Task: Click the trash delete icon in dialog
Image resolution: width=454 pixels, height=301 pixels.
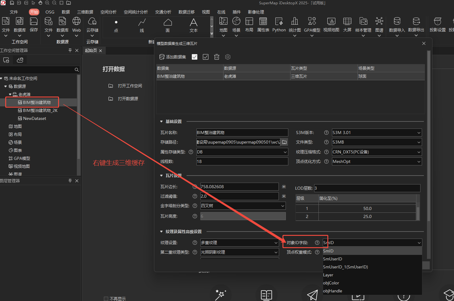Action: point(217,57)
